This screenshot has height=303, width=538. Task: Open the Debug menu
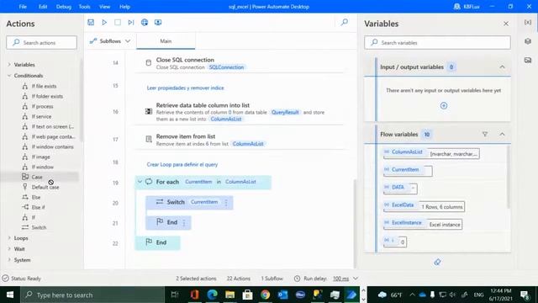(64, 7)
